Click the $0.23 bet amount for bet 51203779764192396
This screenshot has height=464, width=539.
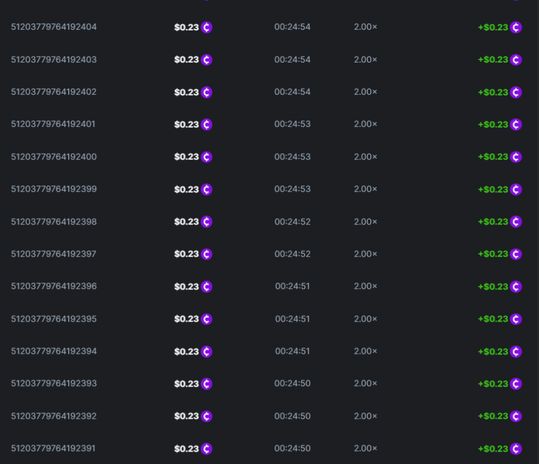click(x=186, y=286)
